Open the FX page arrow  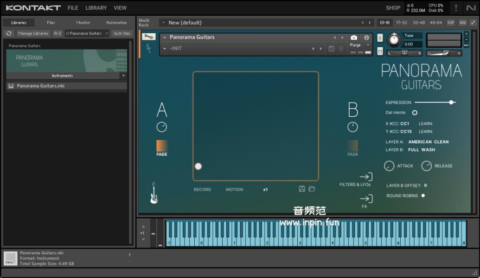tap(365, 198)
